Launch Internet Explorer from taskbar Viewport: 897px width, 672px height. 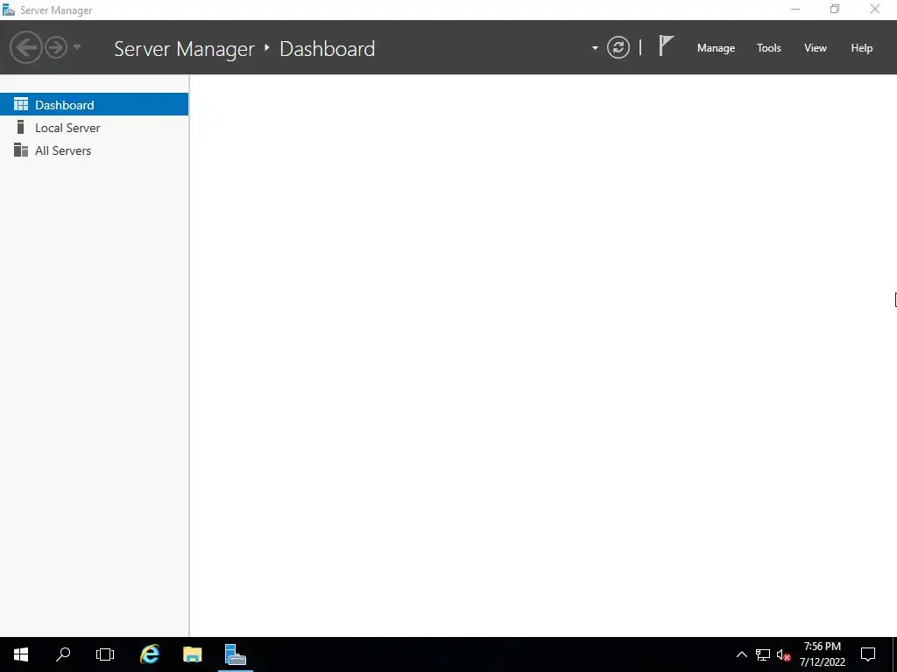(x=150, y=654)
